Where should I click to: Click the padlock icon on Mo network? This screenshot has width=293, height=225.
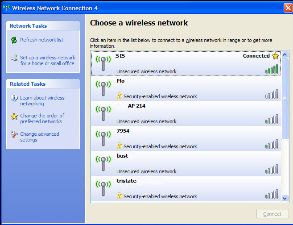[120, 96]
